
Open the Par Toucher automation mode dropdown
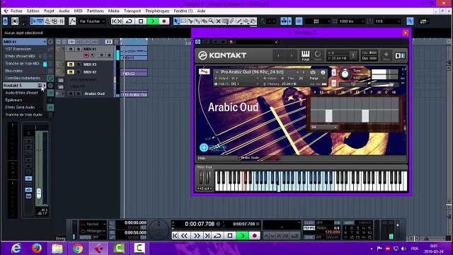point(92,21)
